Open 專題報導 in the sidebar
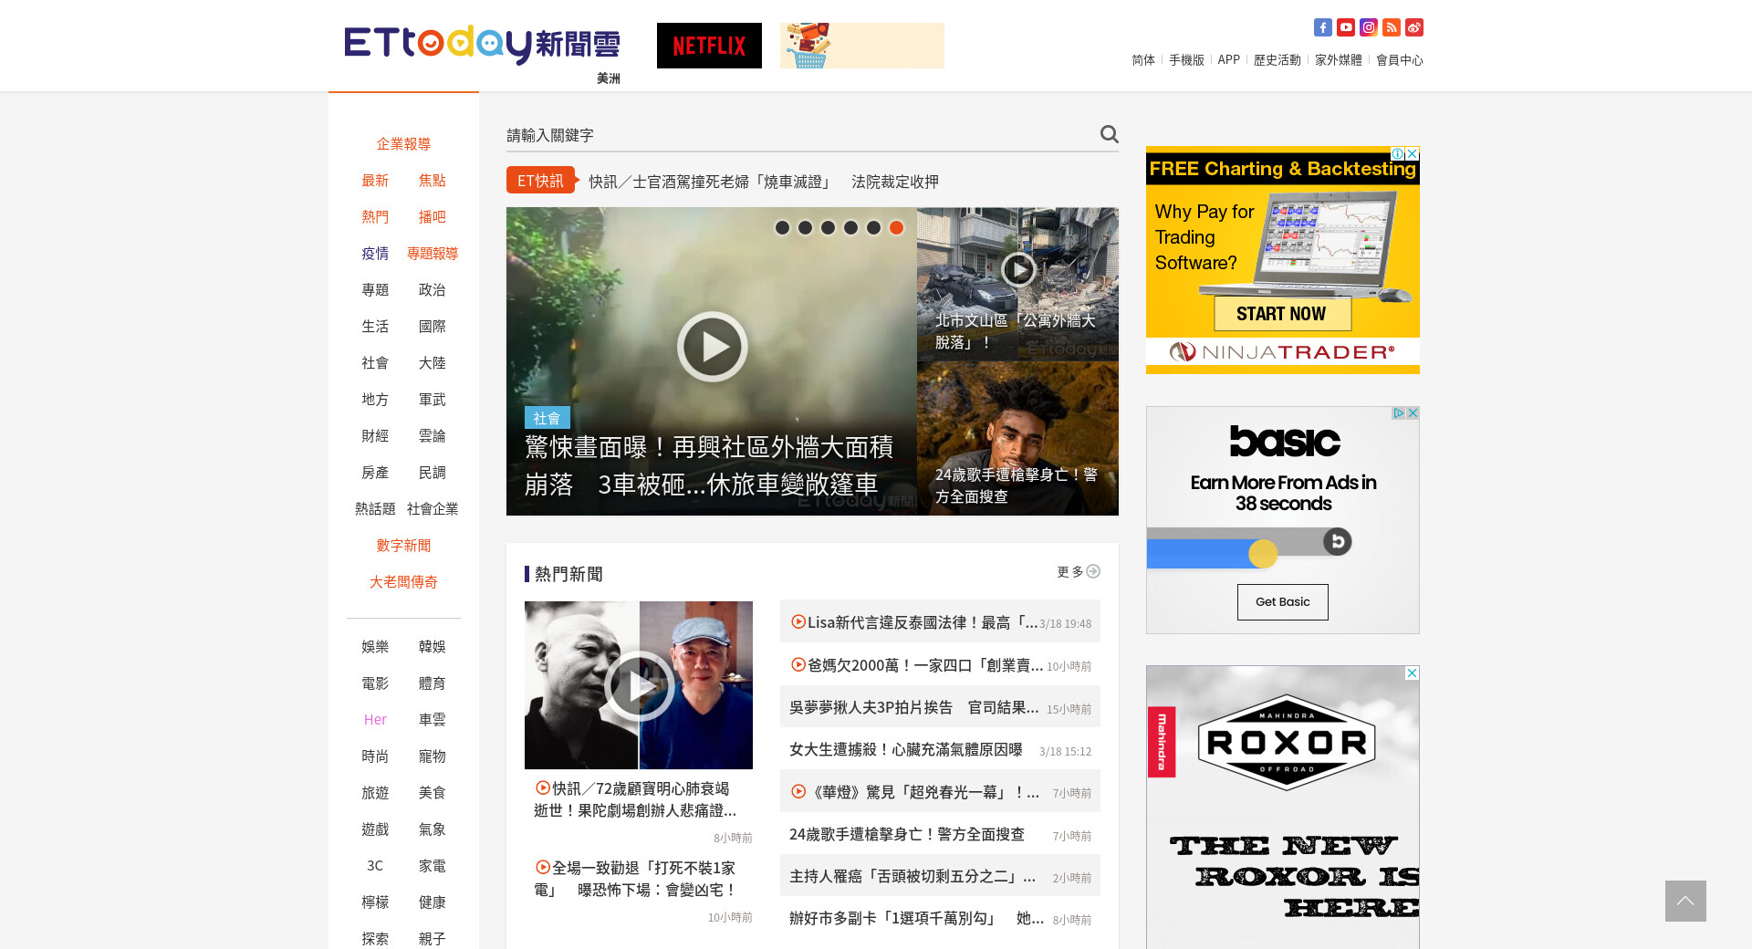This screenshot has width=1752, height=949. 433,254
